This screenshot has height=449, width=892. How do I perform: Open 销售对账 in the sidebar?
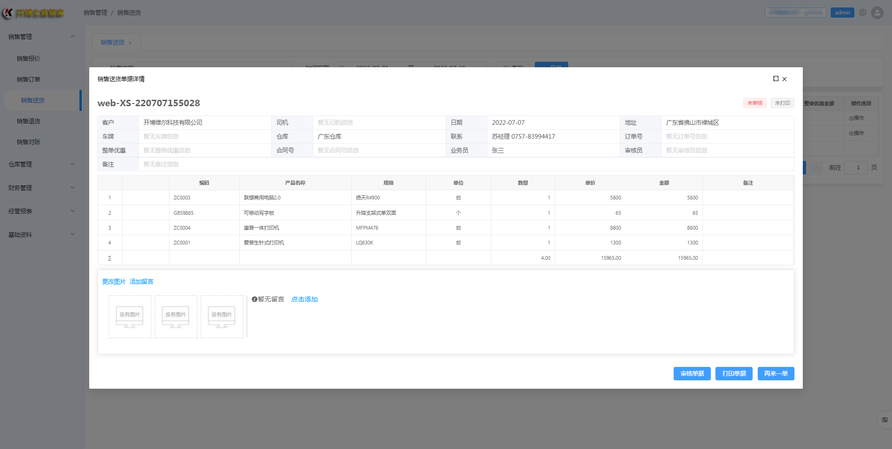click(28, 142)
